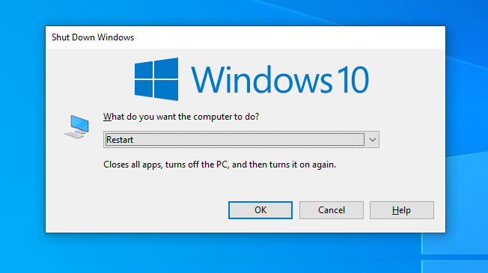
Task: Click the computer icon in the dialog
Action: pos(77,127)
